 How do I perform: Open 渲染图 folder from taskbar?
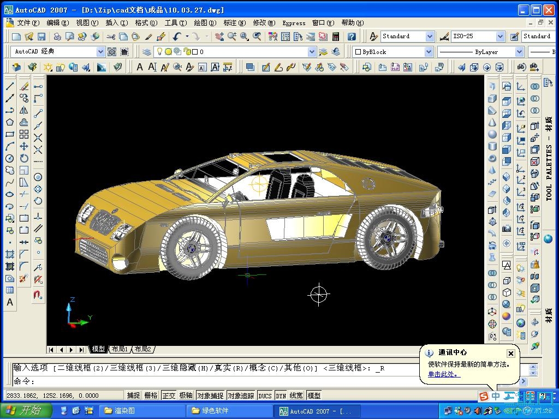tap(141, 411)
